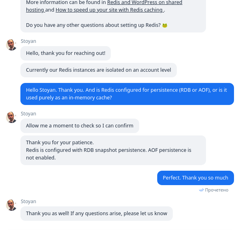The image size is (240, 230).
Task: Click the double-check read receipt icon
Action: click(x=202, y=190)
